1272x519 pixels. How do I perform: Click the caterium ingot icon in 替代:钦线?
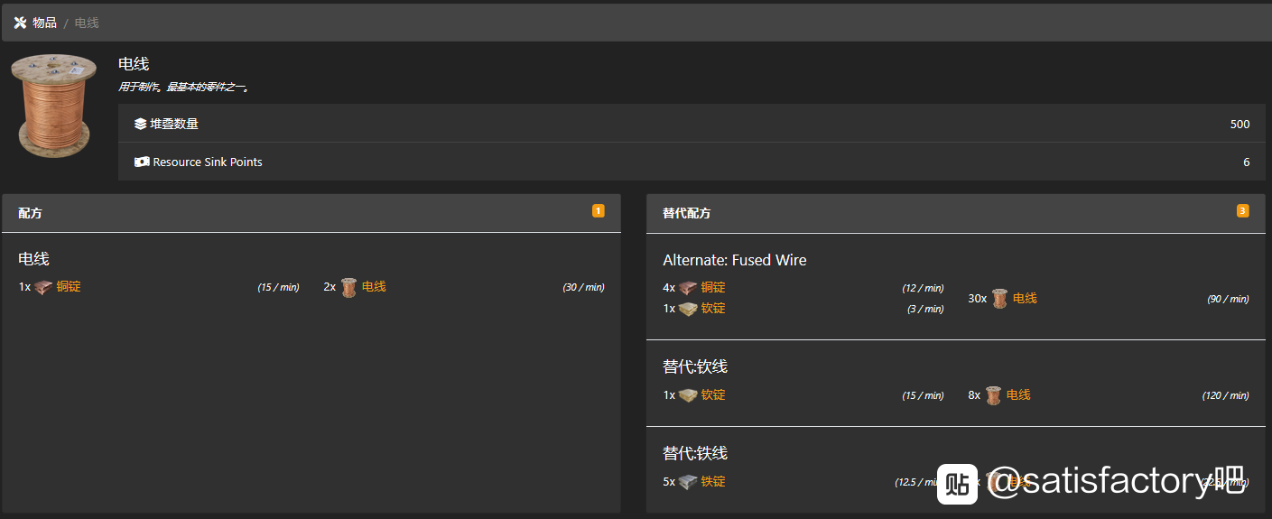click(688, 395)
